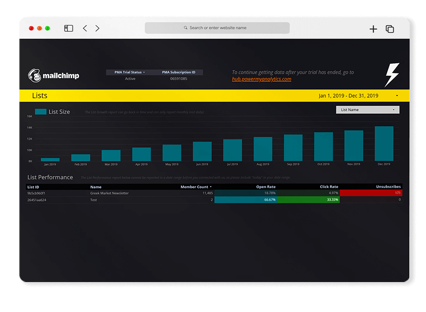The width and height of the screenshot is (426, 312).
Task: Click the Aug 2019 bar
Action: (x=263, y=149)
